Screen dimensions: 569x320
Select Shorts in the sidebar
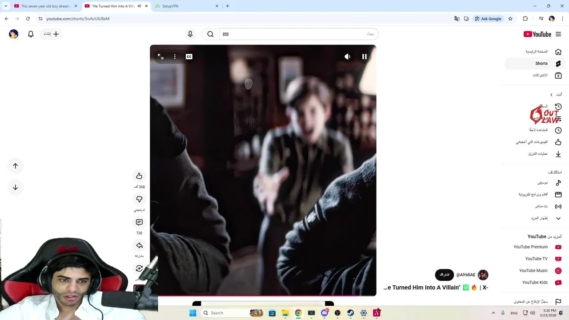(535, 64)
